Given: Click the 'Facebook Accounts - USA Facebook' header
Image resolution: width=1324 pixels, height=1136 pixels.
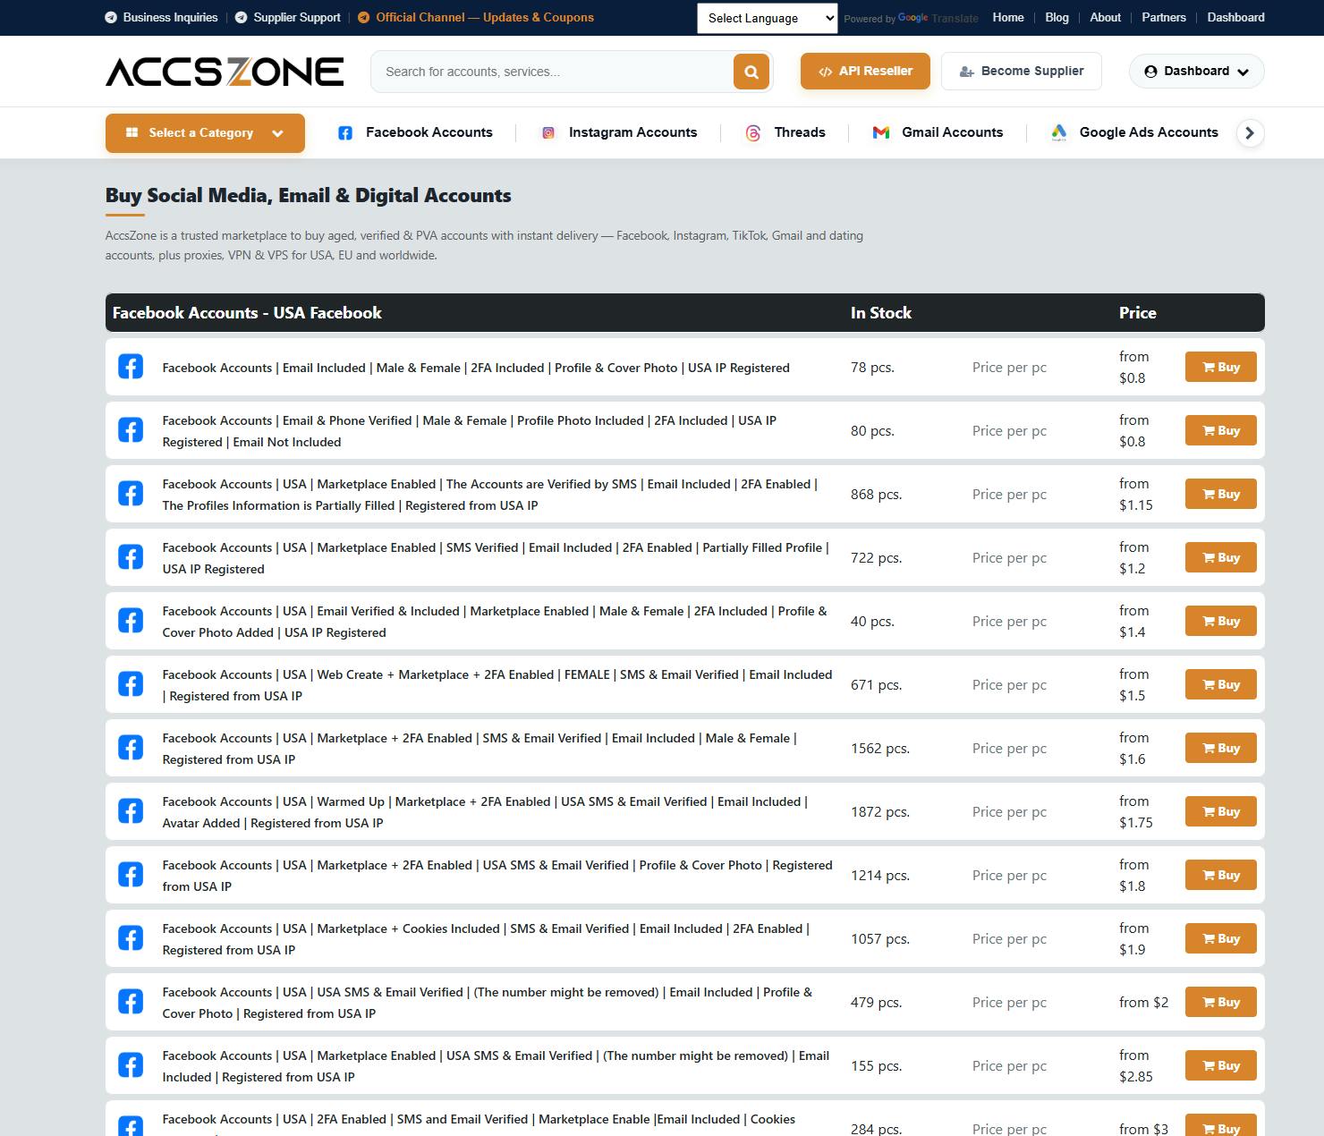Looking at the screenshot, I should pos(247,313).
